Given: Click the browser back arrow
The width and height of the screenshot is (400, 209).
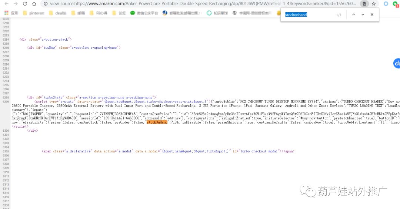Looking at the screenshot, I should coord(7,4).
